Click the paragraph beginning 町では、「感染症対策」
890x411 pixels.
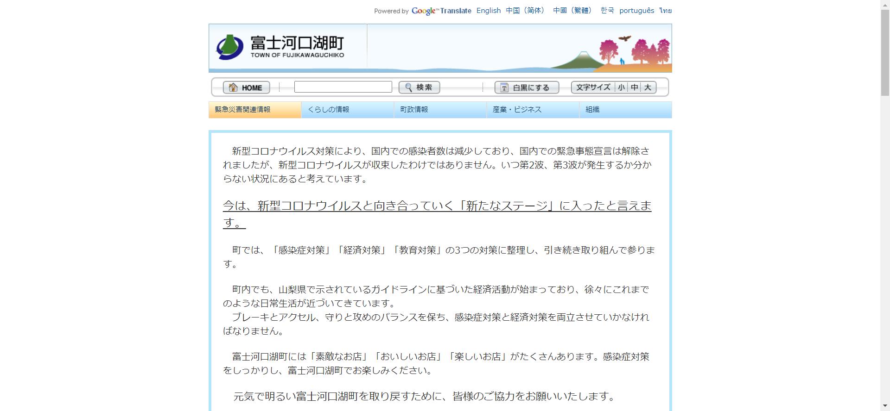point(439,257)
